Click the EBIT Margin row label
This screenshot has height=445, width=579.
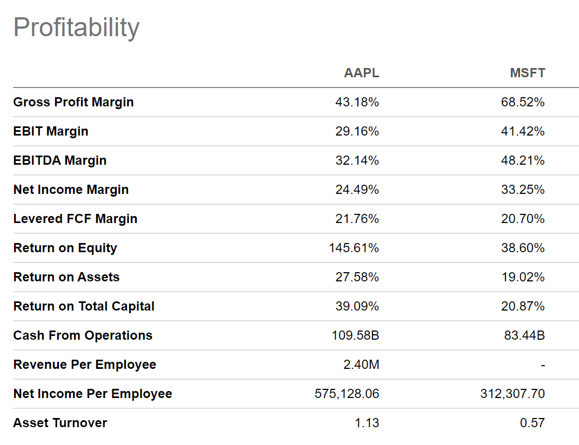(x=51, y=131)
